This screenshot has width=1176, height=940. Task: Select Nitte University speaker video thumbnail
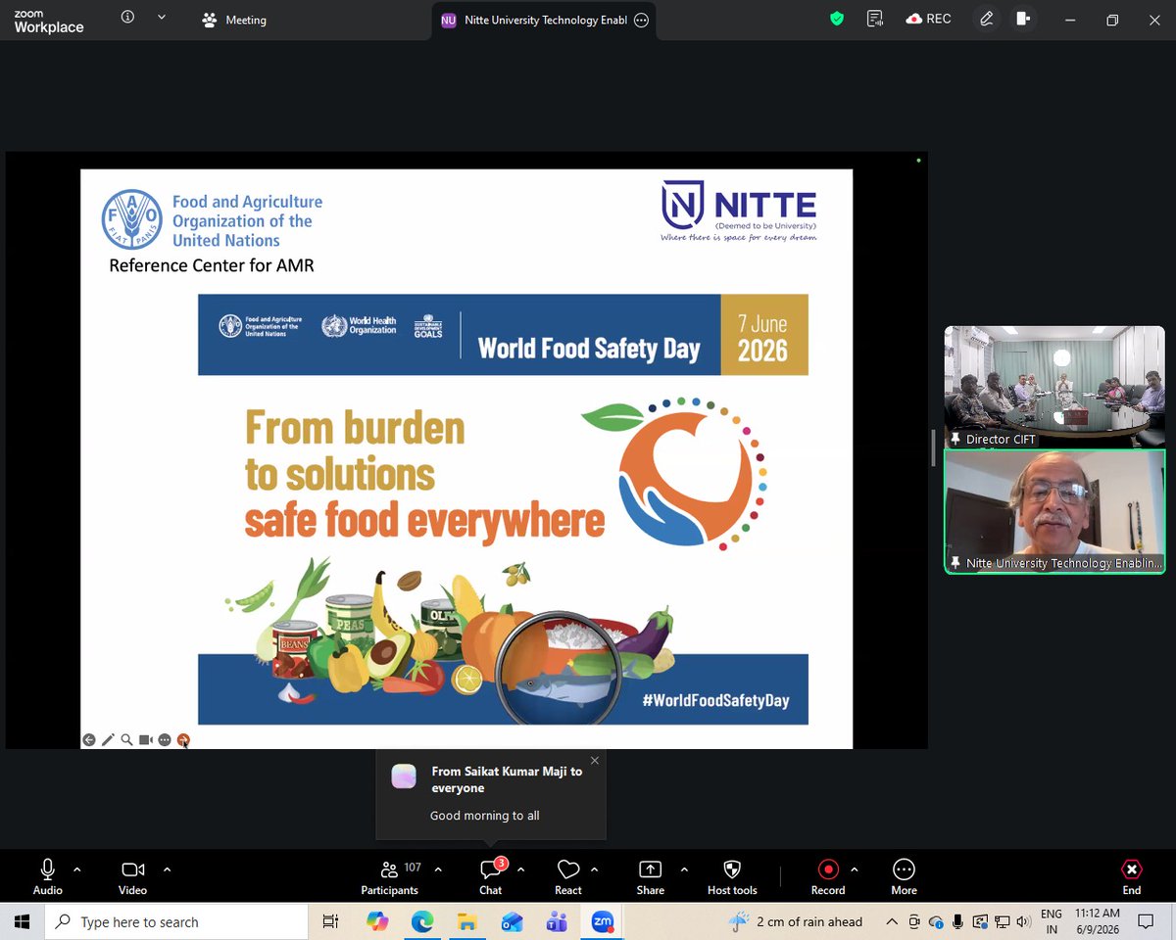point(1054,511)
